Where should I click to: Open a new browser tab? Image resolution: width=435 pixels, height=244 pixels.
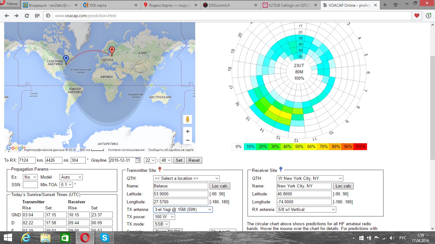[x=385, y=5]
